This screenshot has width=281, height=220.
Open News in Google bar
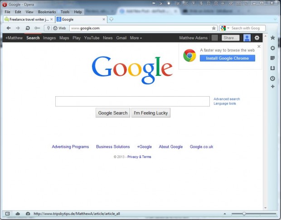108,38
